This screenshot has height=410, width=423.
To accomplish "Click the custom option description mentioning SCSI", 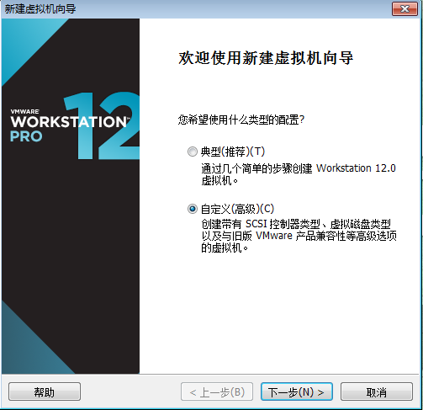I will coord(299,236).
